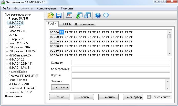Select M73/Январь-7.2+ in the tree
This screenshot has width=178, height=106.
(20, 55)
